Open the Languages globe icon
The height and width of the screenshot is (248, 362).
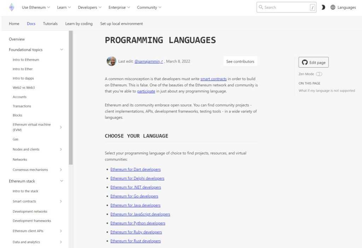pyautogui.click(x=332, y=7)
